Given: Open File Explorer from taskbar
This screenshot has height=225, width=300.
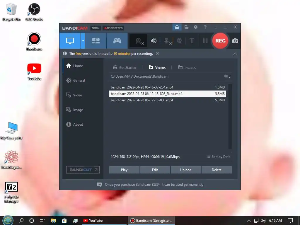Looking at the screenshot, I should click(53, 221).
